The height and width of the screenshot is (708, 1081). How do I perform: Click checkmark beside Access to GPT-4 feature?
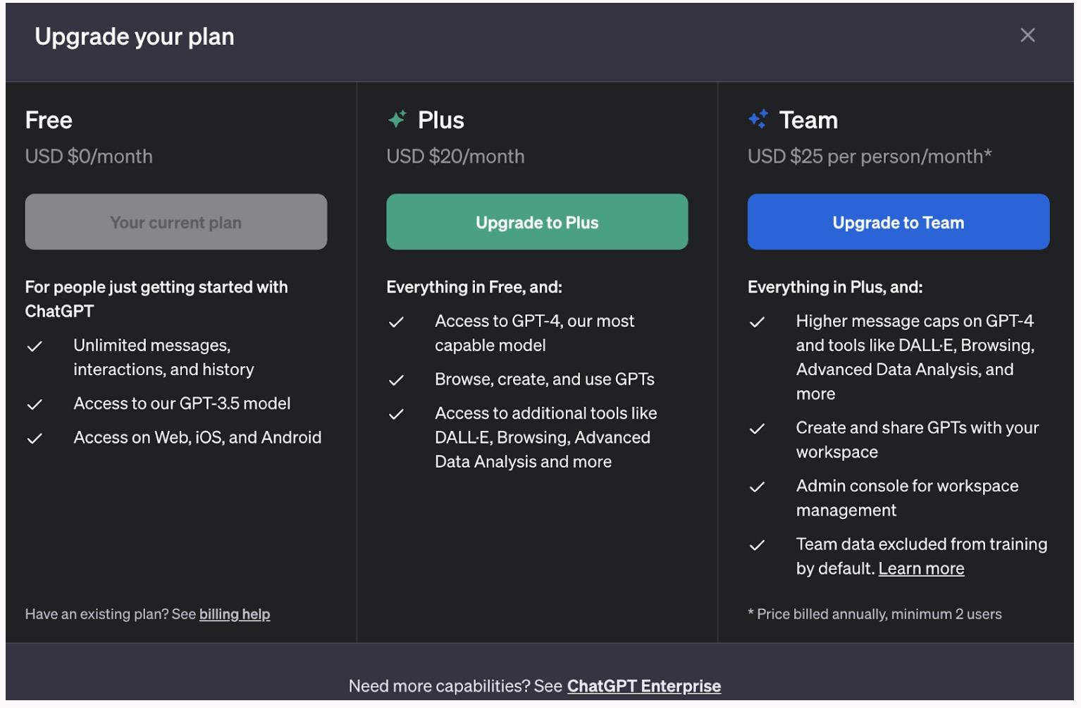pos(396,322)
